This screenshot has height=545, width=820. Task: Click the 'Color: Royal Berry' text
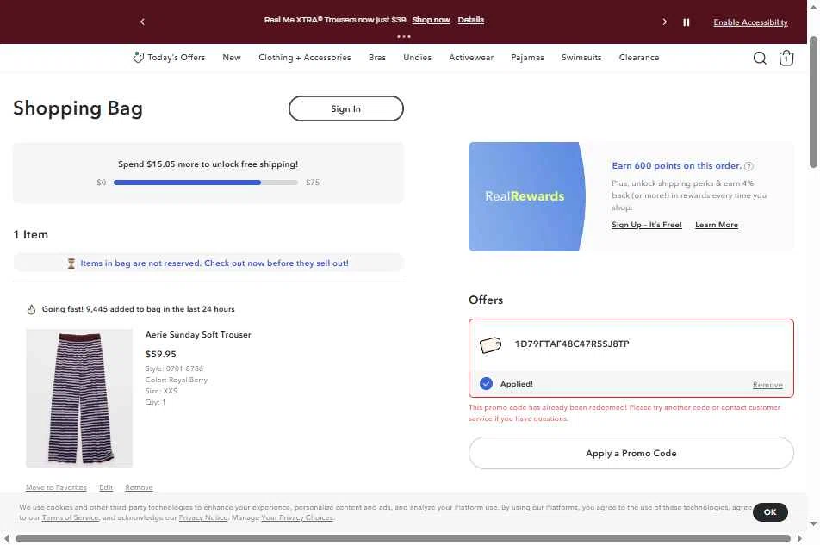pos(177,380)
